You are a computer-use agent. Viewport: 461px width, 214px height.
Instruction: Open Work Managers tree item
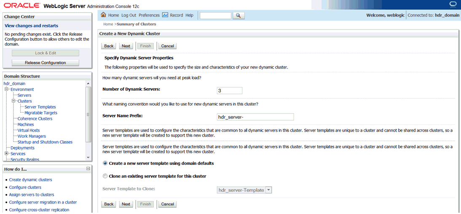32,136
